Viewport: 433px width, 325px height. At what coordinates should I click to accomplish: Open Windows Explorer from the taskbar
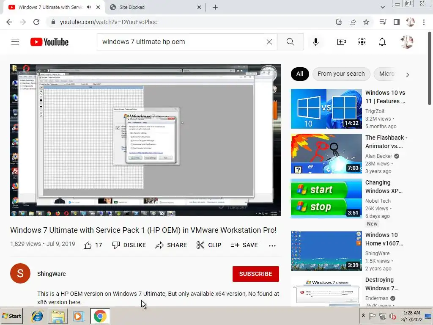58,316
